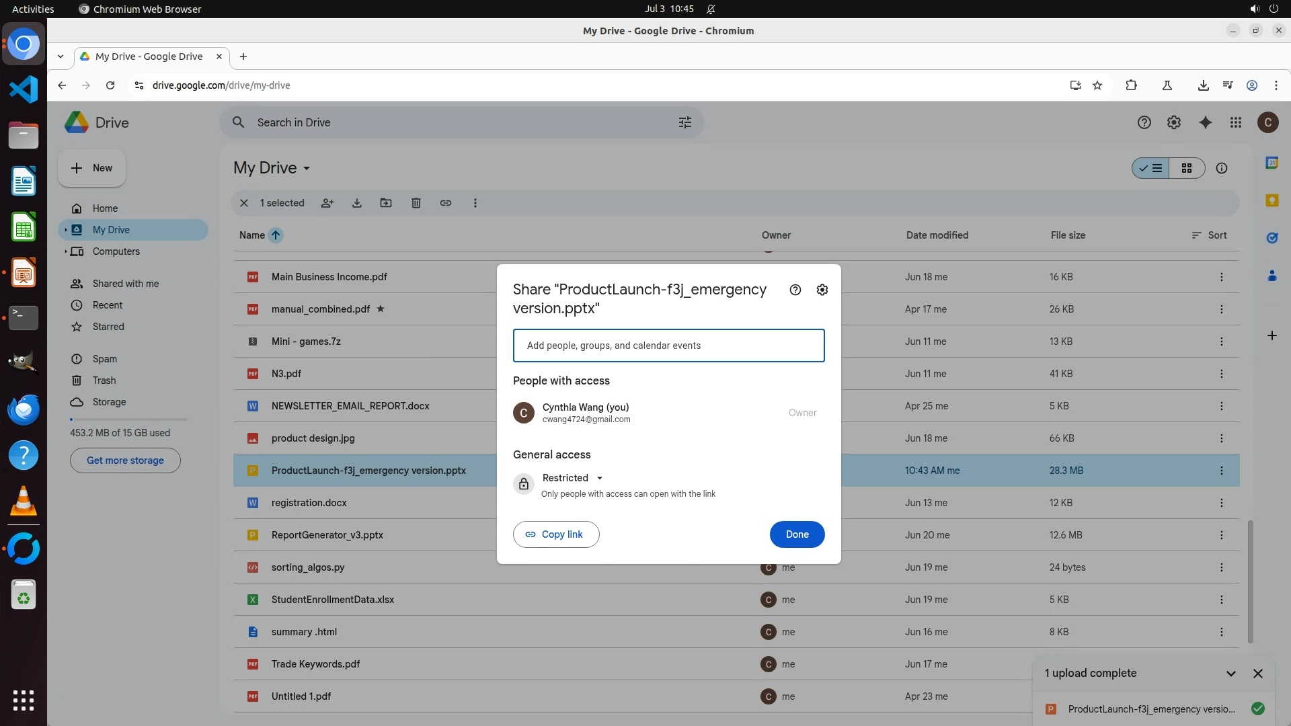Open the Gemini sparkle icon
Screen dimensions: 1291x726
pyautogui.click(x=1205, y=122)
